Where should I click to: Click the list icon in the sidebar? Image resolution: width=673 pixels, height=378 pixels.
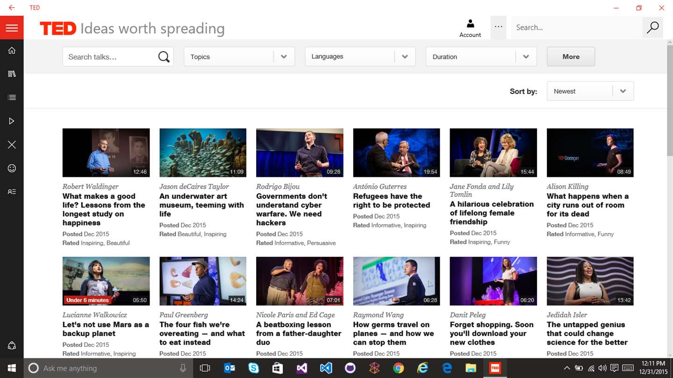point(12,98)
